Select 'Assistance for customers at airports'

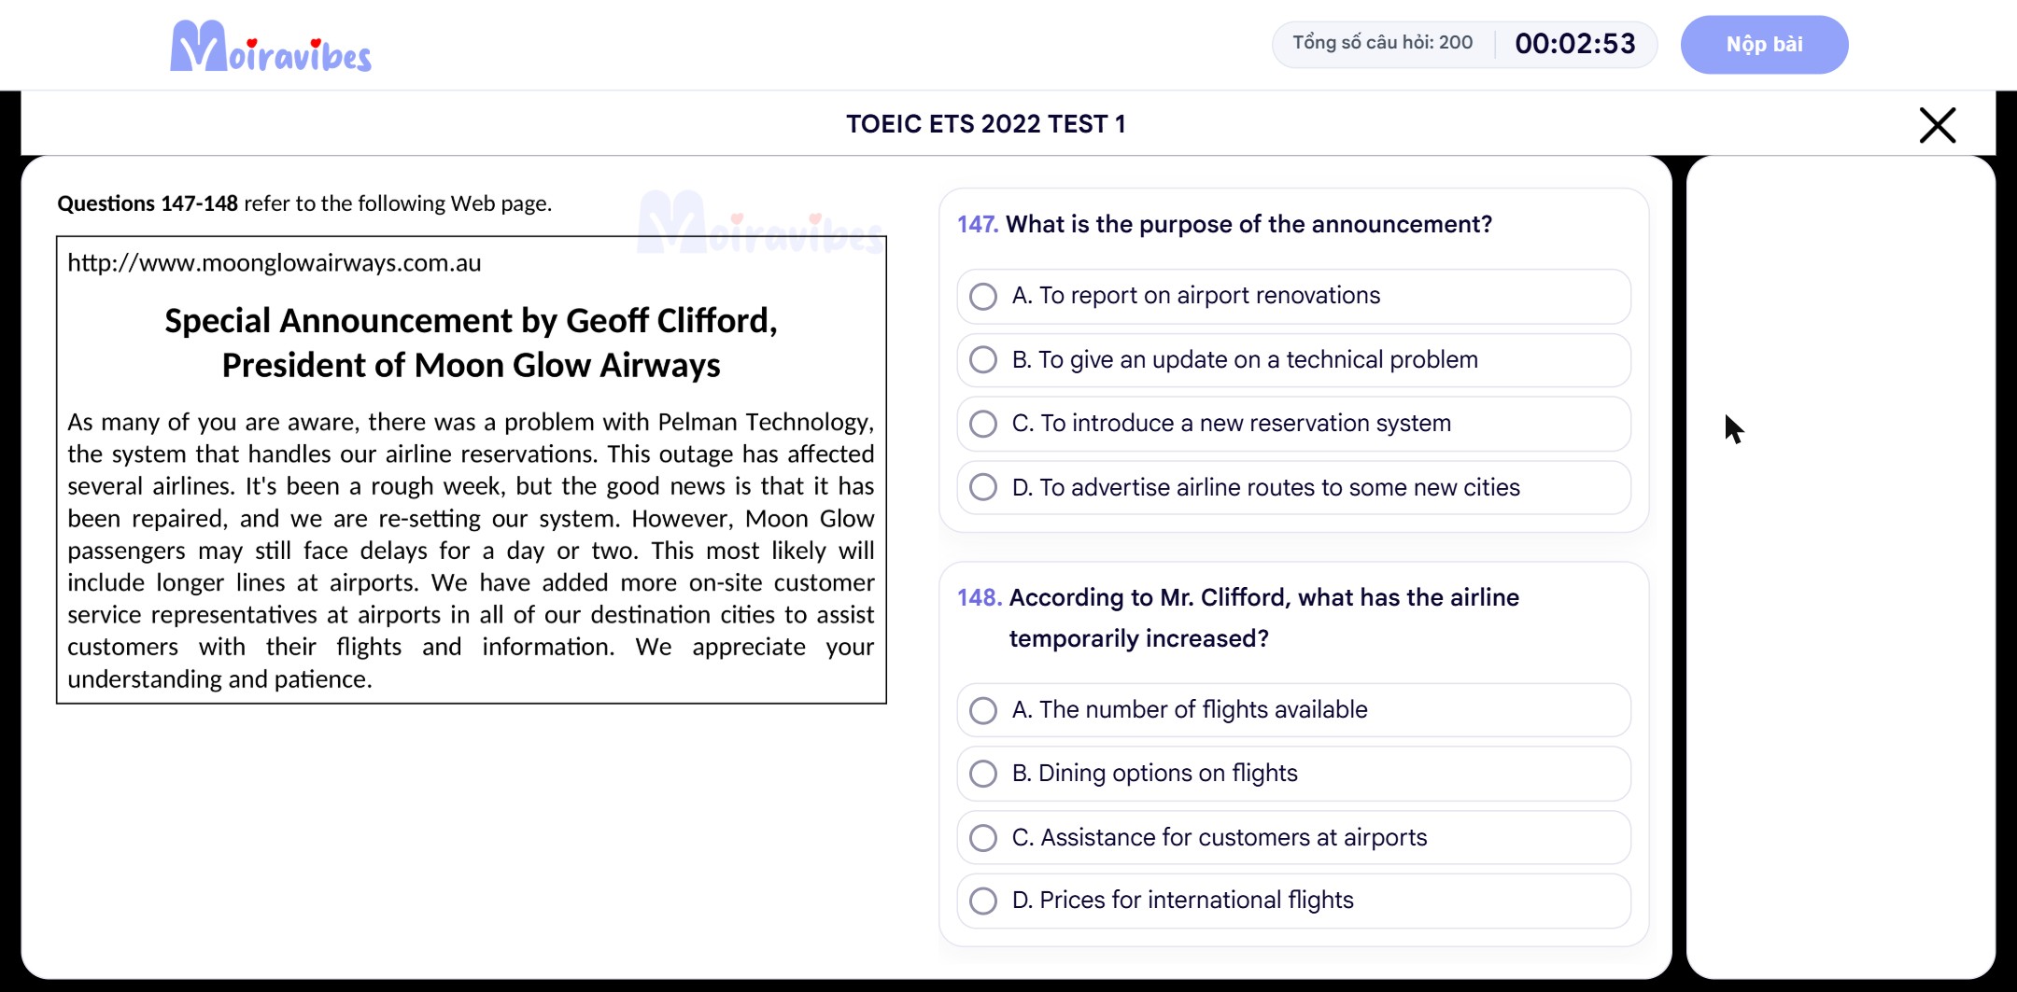click(x=1293, y=837)
